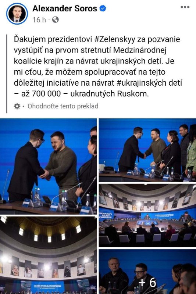The image size is (196, 294).
Task: Click Ohodnoťte tento preklad link
Action: coord(63,106)
